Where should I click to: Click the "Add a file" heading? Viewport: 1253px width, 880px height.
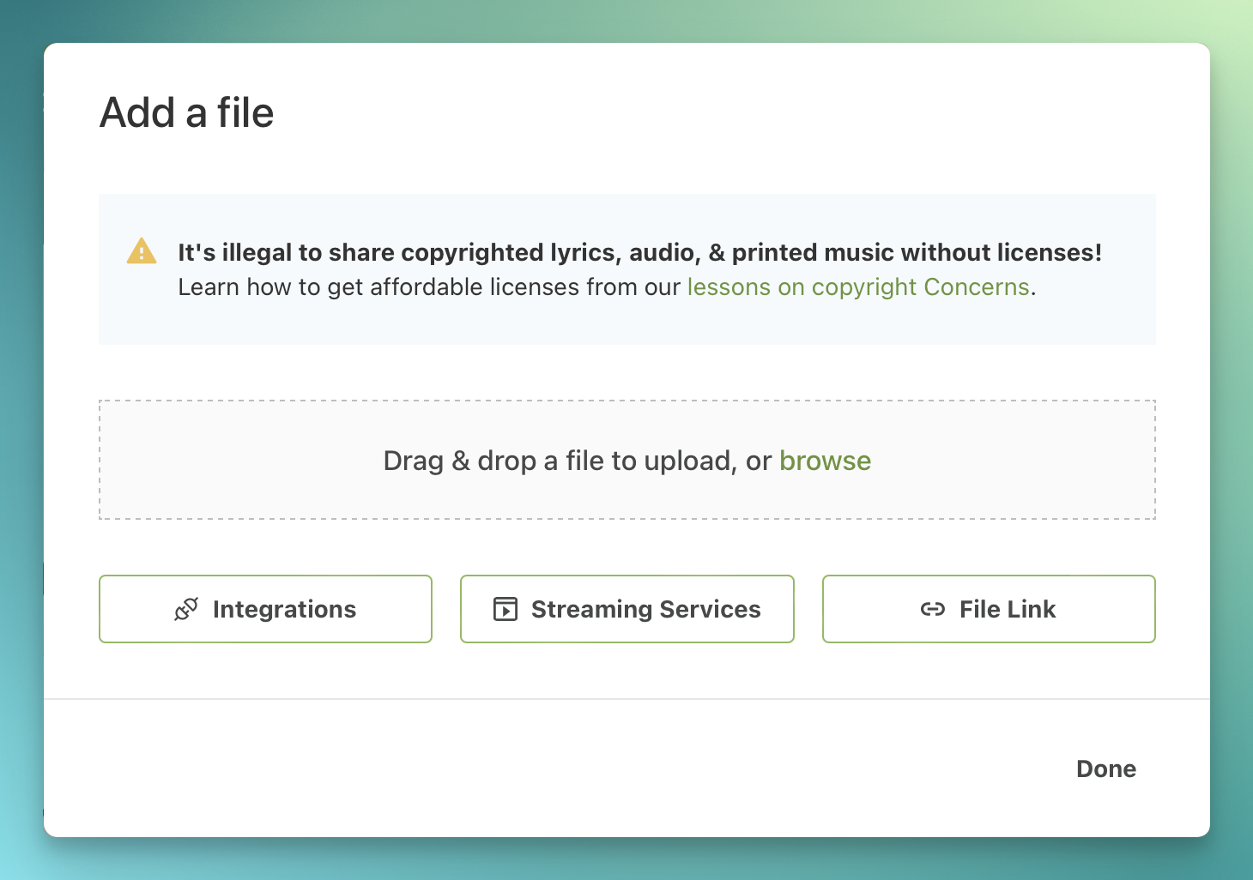click(x=187, y=112)
